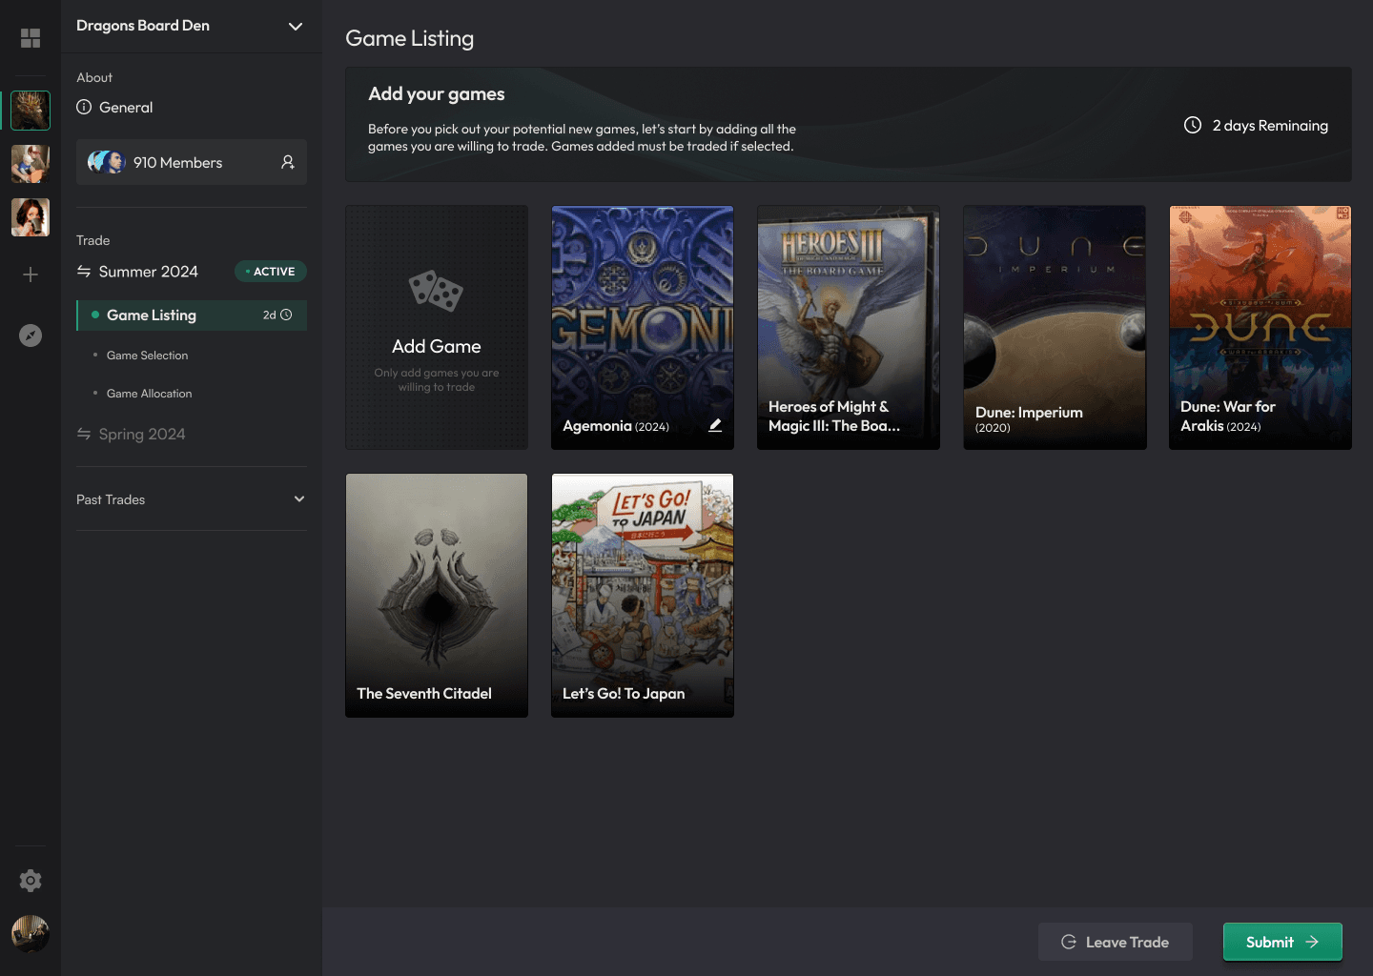Go to Game Allocation step

[x=149, y=394]
